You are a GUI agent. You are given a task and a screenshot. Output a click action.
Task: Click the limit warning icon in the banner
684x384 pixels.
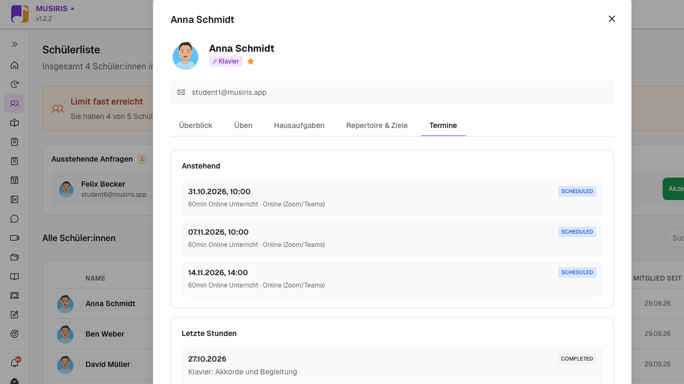pos(58,109)
